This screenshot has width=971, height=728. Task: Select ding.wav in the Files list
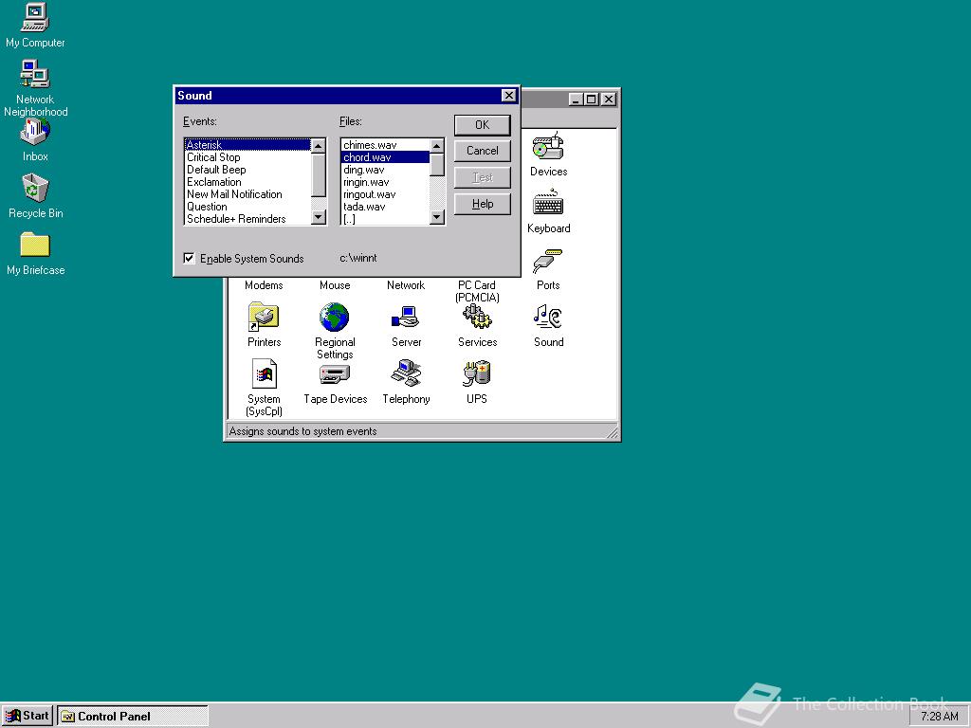pyautogui.click(x=385, y=170)
